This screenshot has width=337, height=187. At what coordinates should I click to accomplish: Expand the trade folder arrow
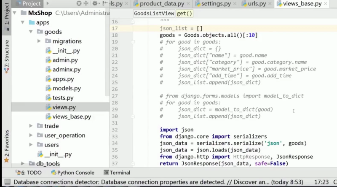[x=31, y=126]
